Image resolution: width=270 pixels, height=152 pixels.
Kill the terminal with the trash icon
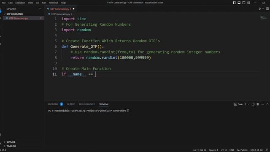click(258, 104)
